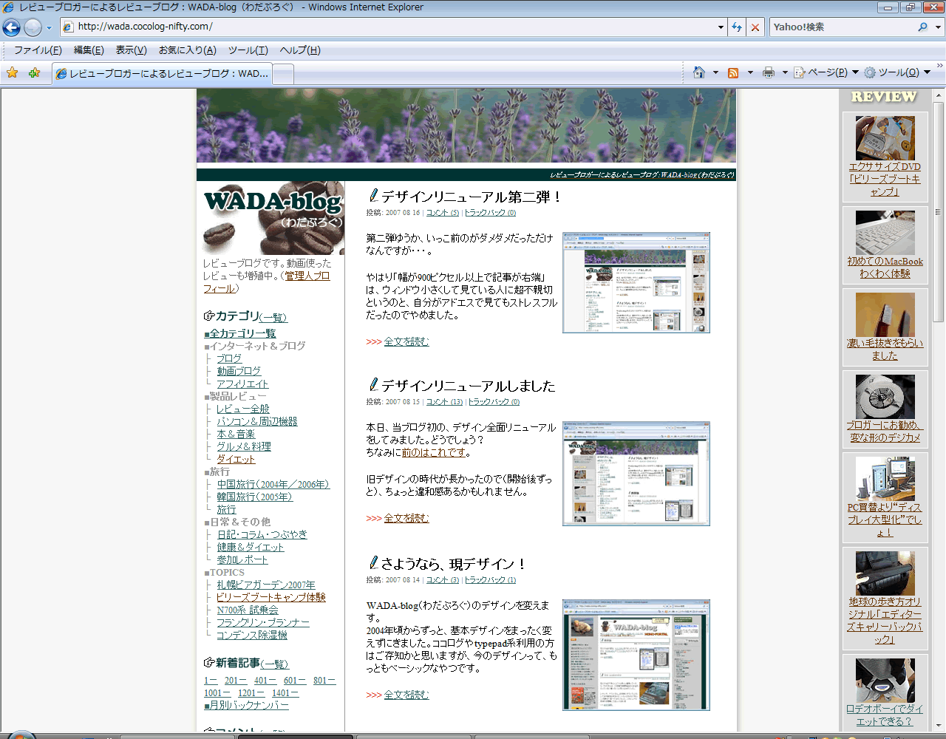The width and height of the screenshot is (946, 739).
Task: Click the Add to Favorites icon
Action: tap(34, 72)
